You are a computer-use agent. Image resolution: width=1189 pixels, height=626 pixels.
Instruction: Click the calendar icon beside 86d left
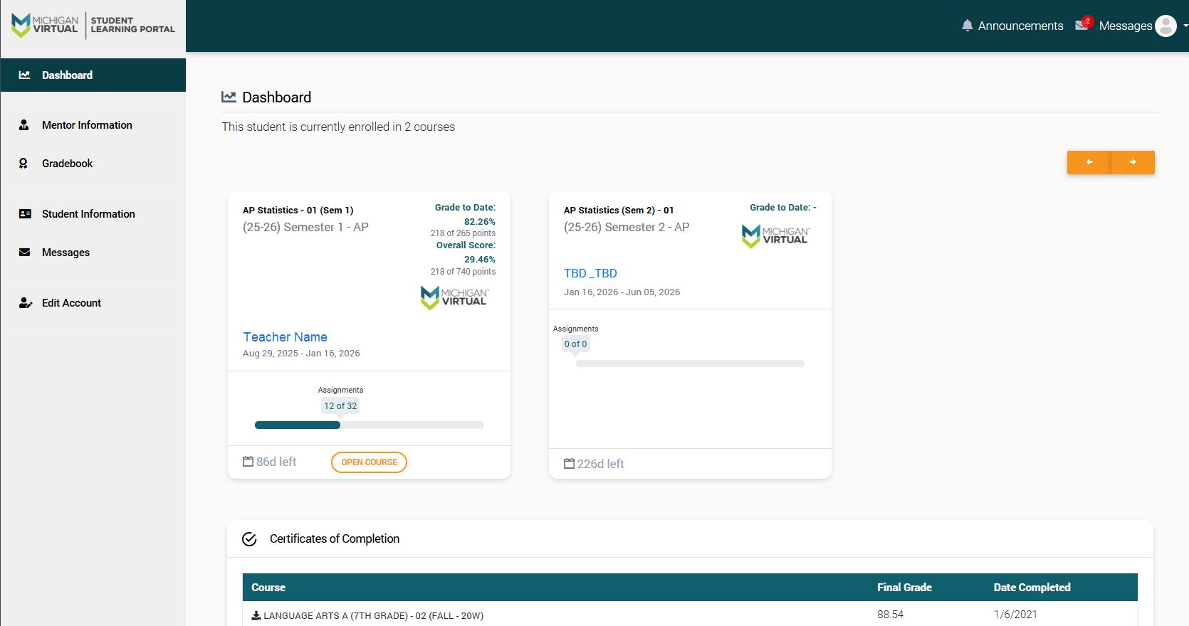248,461
